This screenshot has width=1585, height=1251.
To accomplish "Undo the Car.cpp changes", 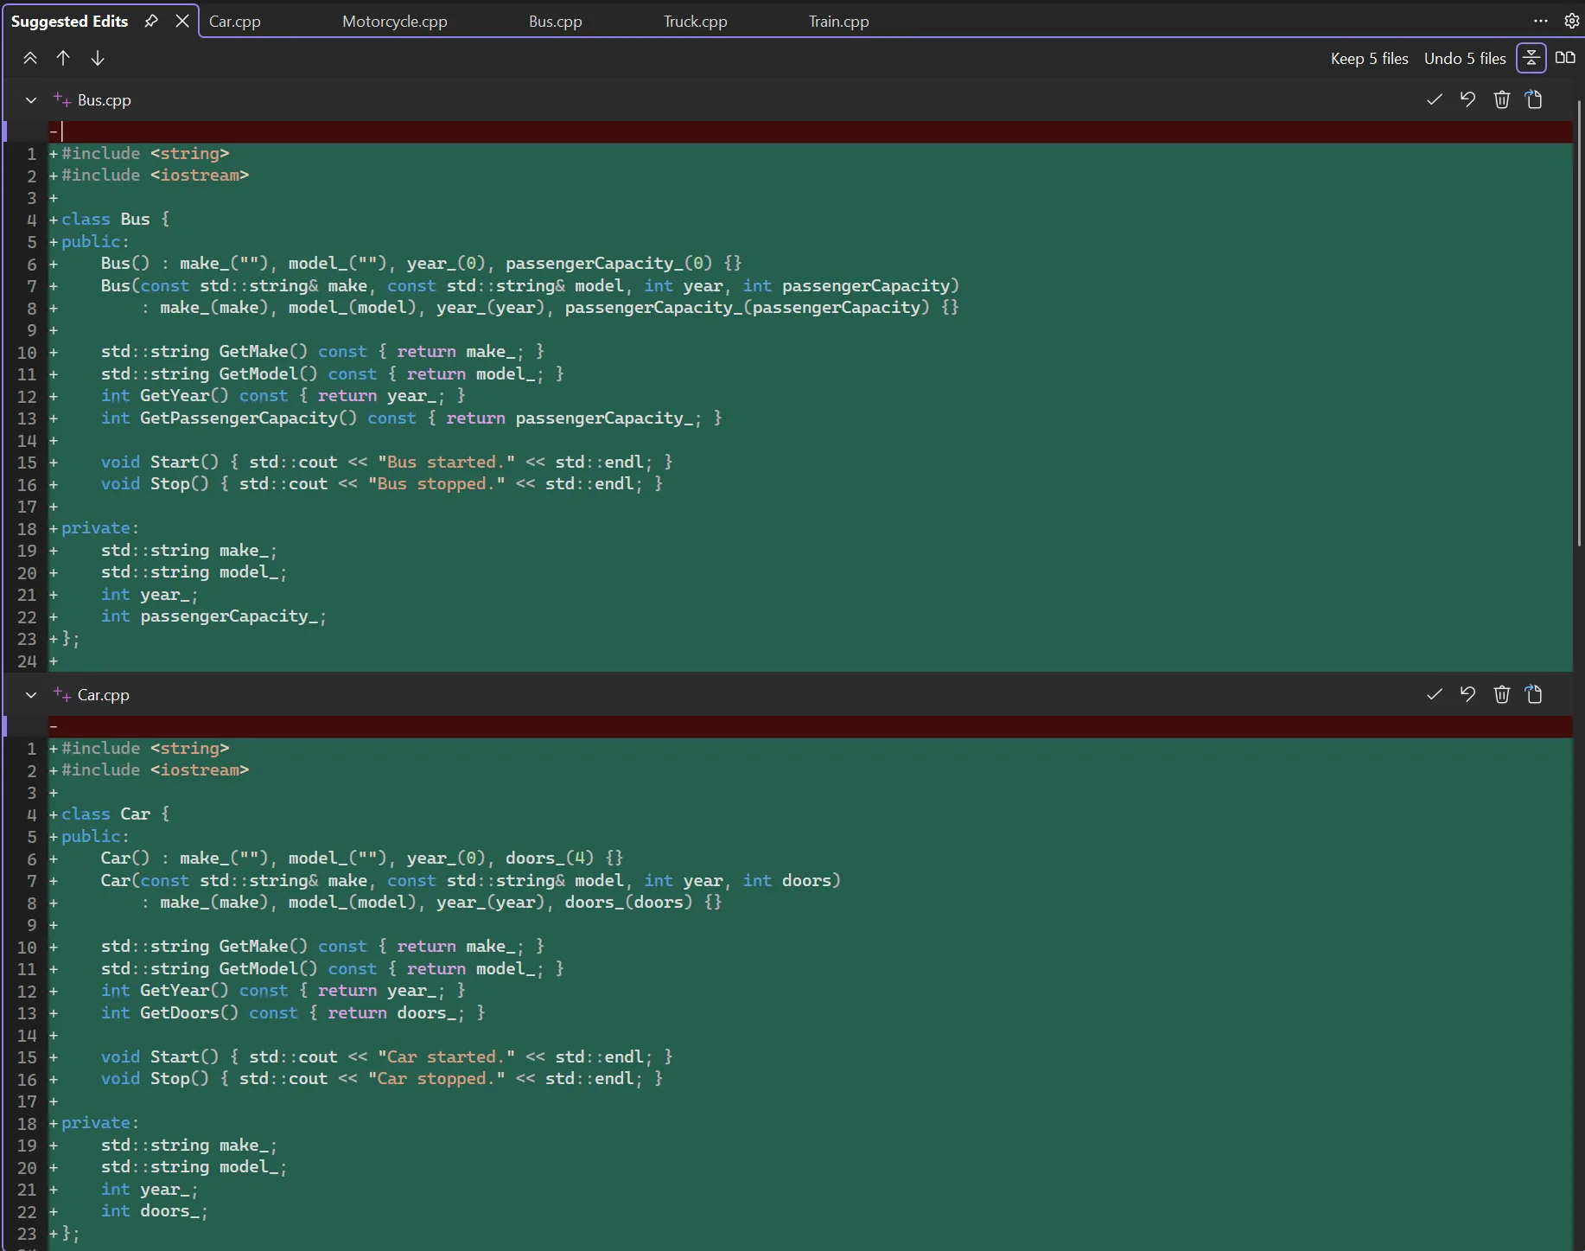I will click(x=1467, y=694).
